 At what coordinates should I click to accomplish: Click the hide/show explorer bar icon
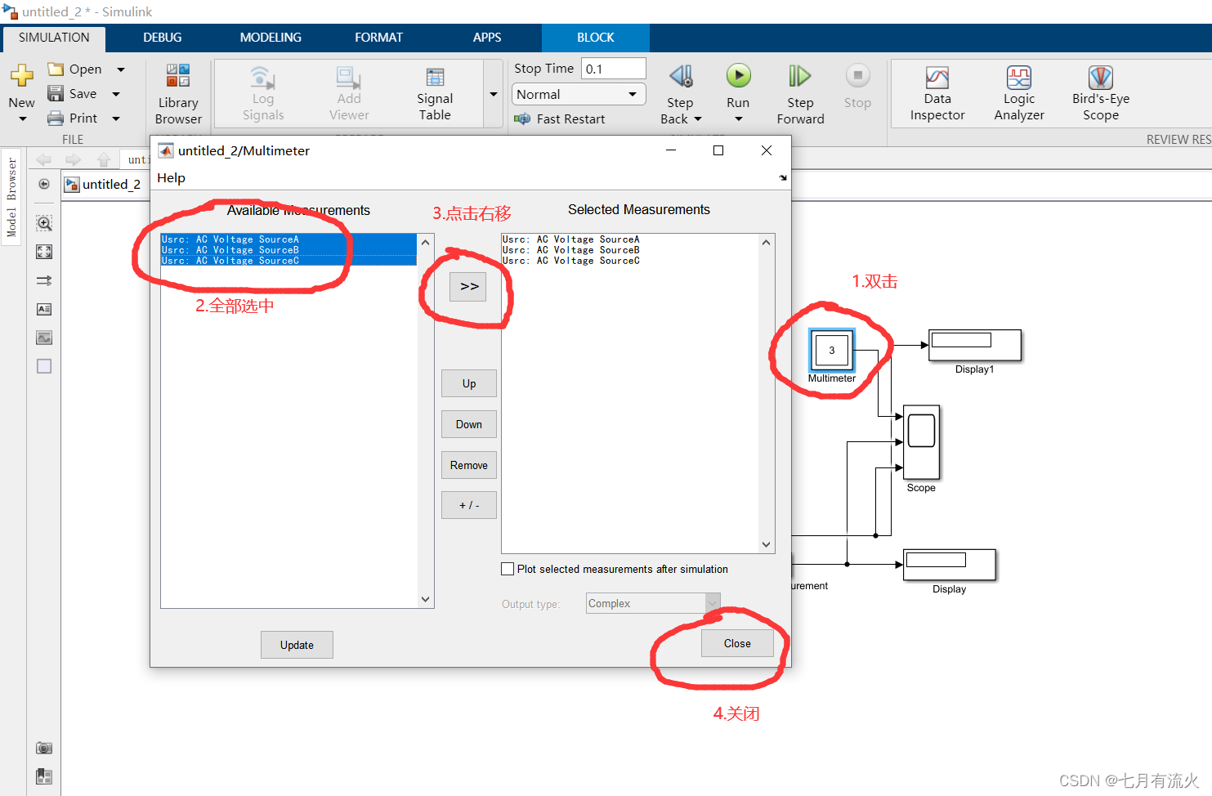pyautogui.click(x=44, y=185)
